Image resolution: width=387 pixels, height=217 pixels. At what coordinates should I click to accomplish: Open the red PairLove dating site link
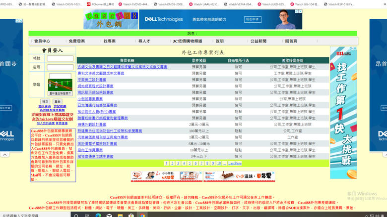tap(52, 117)
